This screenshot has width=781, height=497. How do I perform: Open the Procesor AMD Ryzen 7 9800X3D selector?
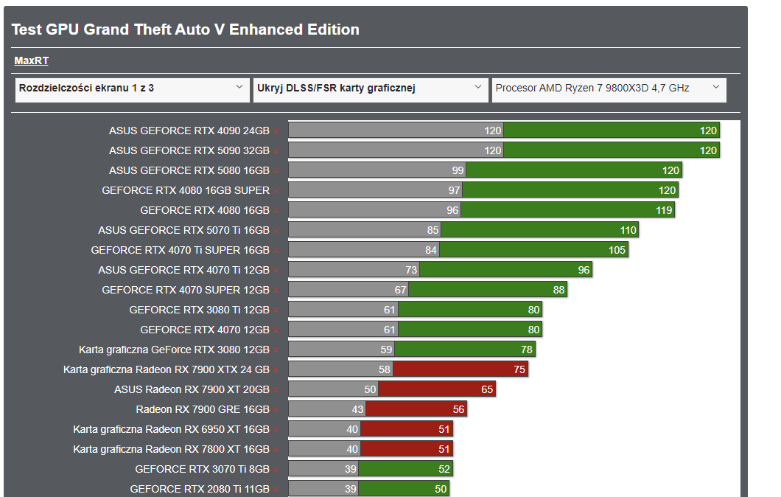(608, 88)
